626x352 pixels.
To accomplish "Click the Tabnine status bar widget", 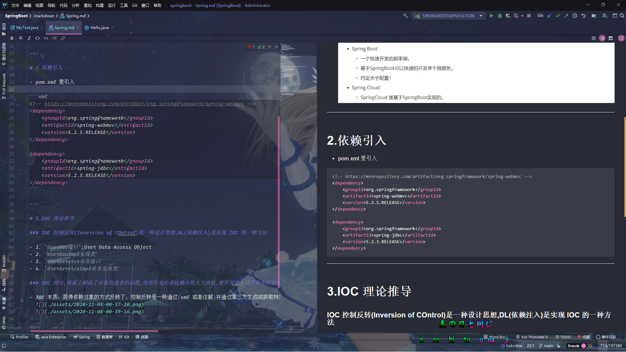I will click(x=512, y=346).
